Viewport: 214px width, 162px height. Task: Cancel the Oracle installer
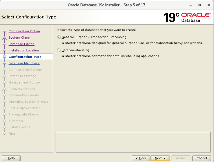(202, 158)
